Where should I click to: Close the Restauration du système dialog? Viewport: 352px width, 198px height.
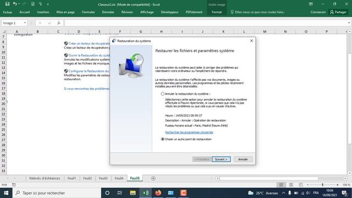point(251,41)
